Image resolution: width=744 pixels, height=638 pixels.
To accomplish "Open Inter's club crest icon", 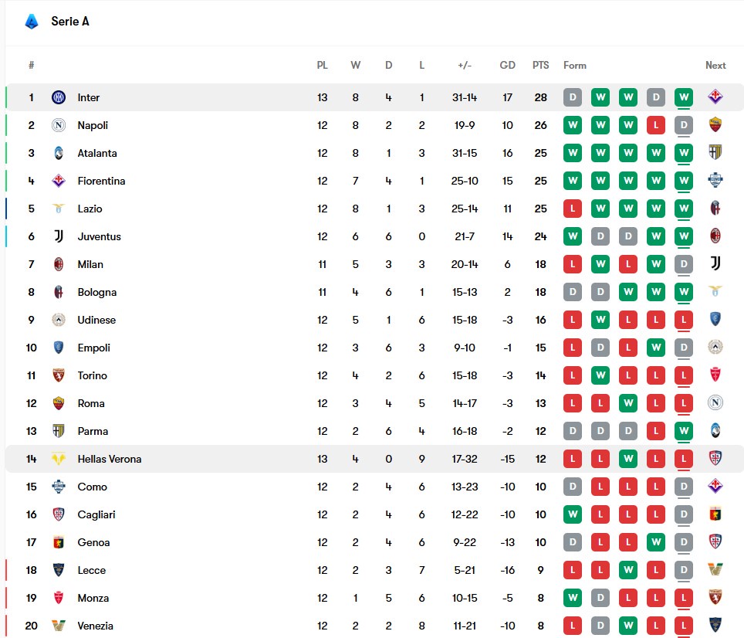I will (59, 97).
